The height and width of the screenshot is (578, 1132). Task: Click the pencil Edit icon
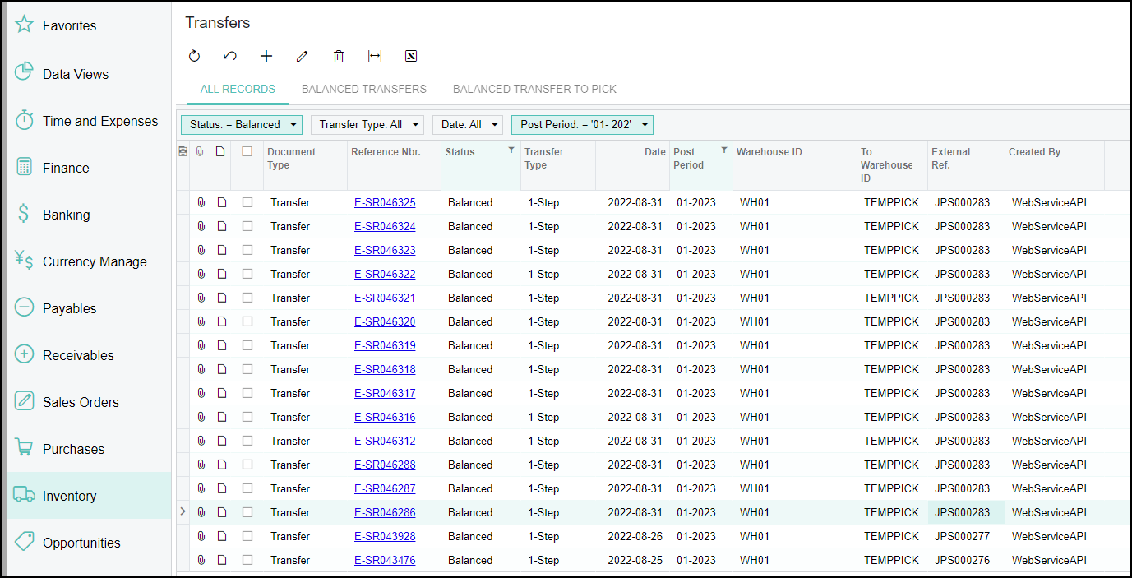click(302, 56)
